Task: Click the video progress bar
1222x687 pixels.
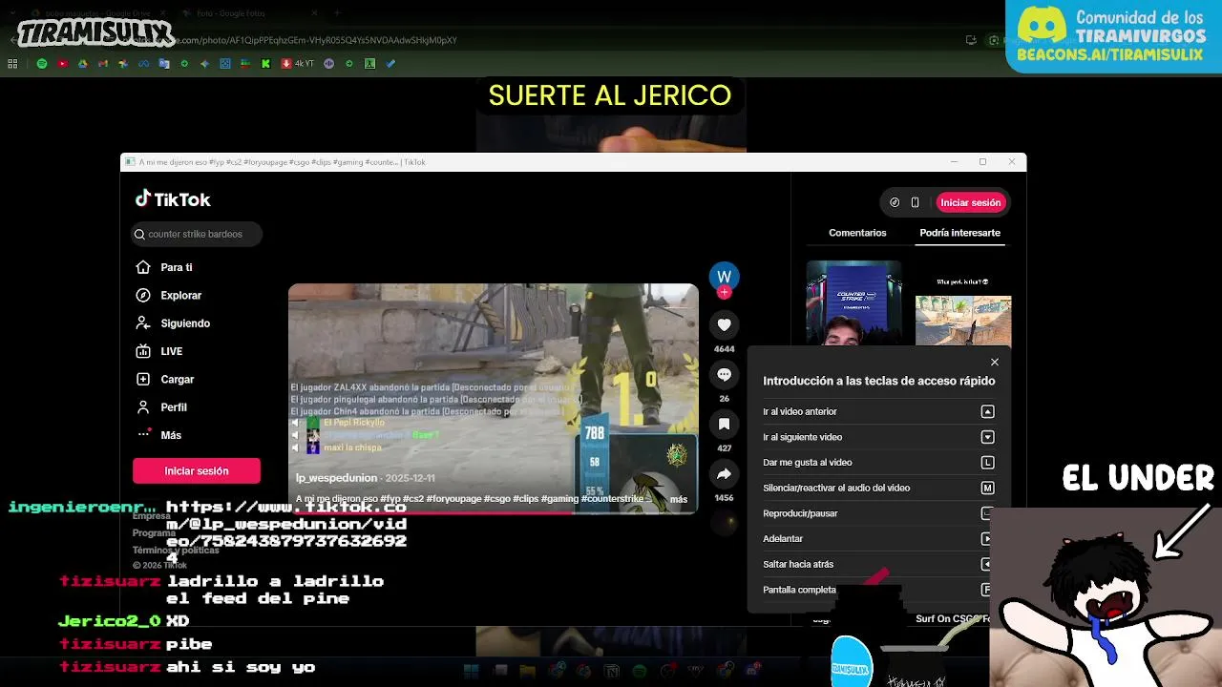Action: [x=493, y=513]
